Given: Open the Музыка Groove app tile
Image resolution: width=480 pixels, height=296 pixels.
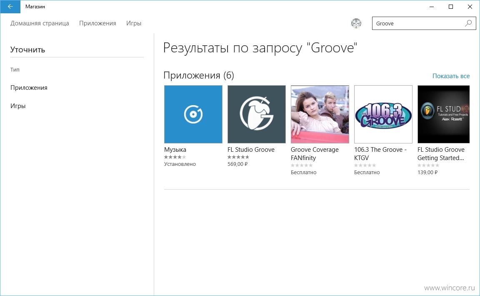Looking at the screenshot, I should tap(193, 114).
